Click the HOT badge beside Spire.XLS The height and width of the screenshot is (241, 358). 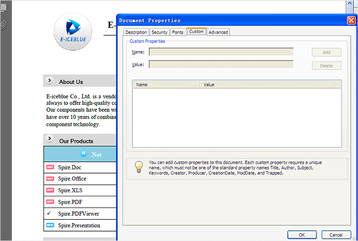click(50, 190)
